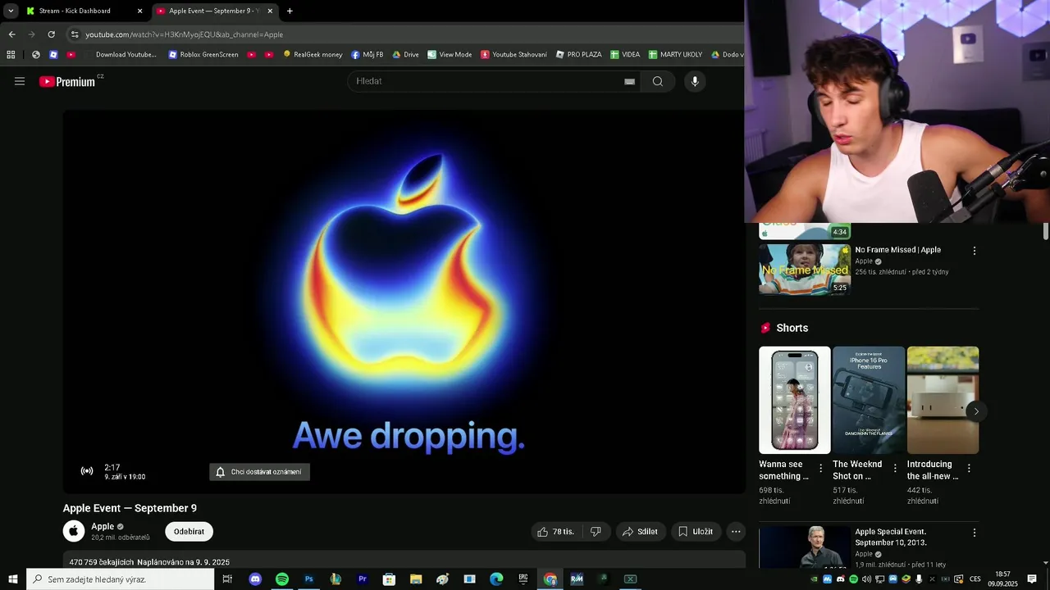This screenshot has height=590, width=1050.
Task: Open a new browser tab
Action: pyautogui.click(x=290, y=11)
